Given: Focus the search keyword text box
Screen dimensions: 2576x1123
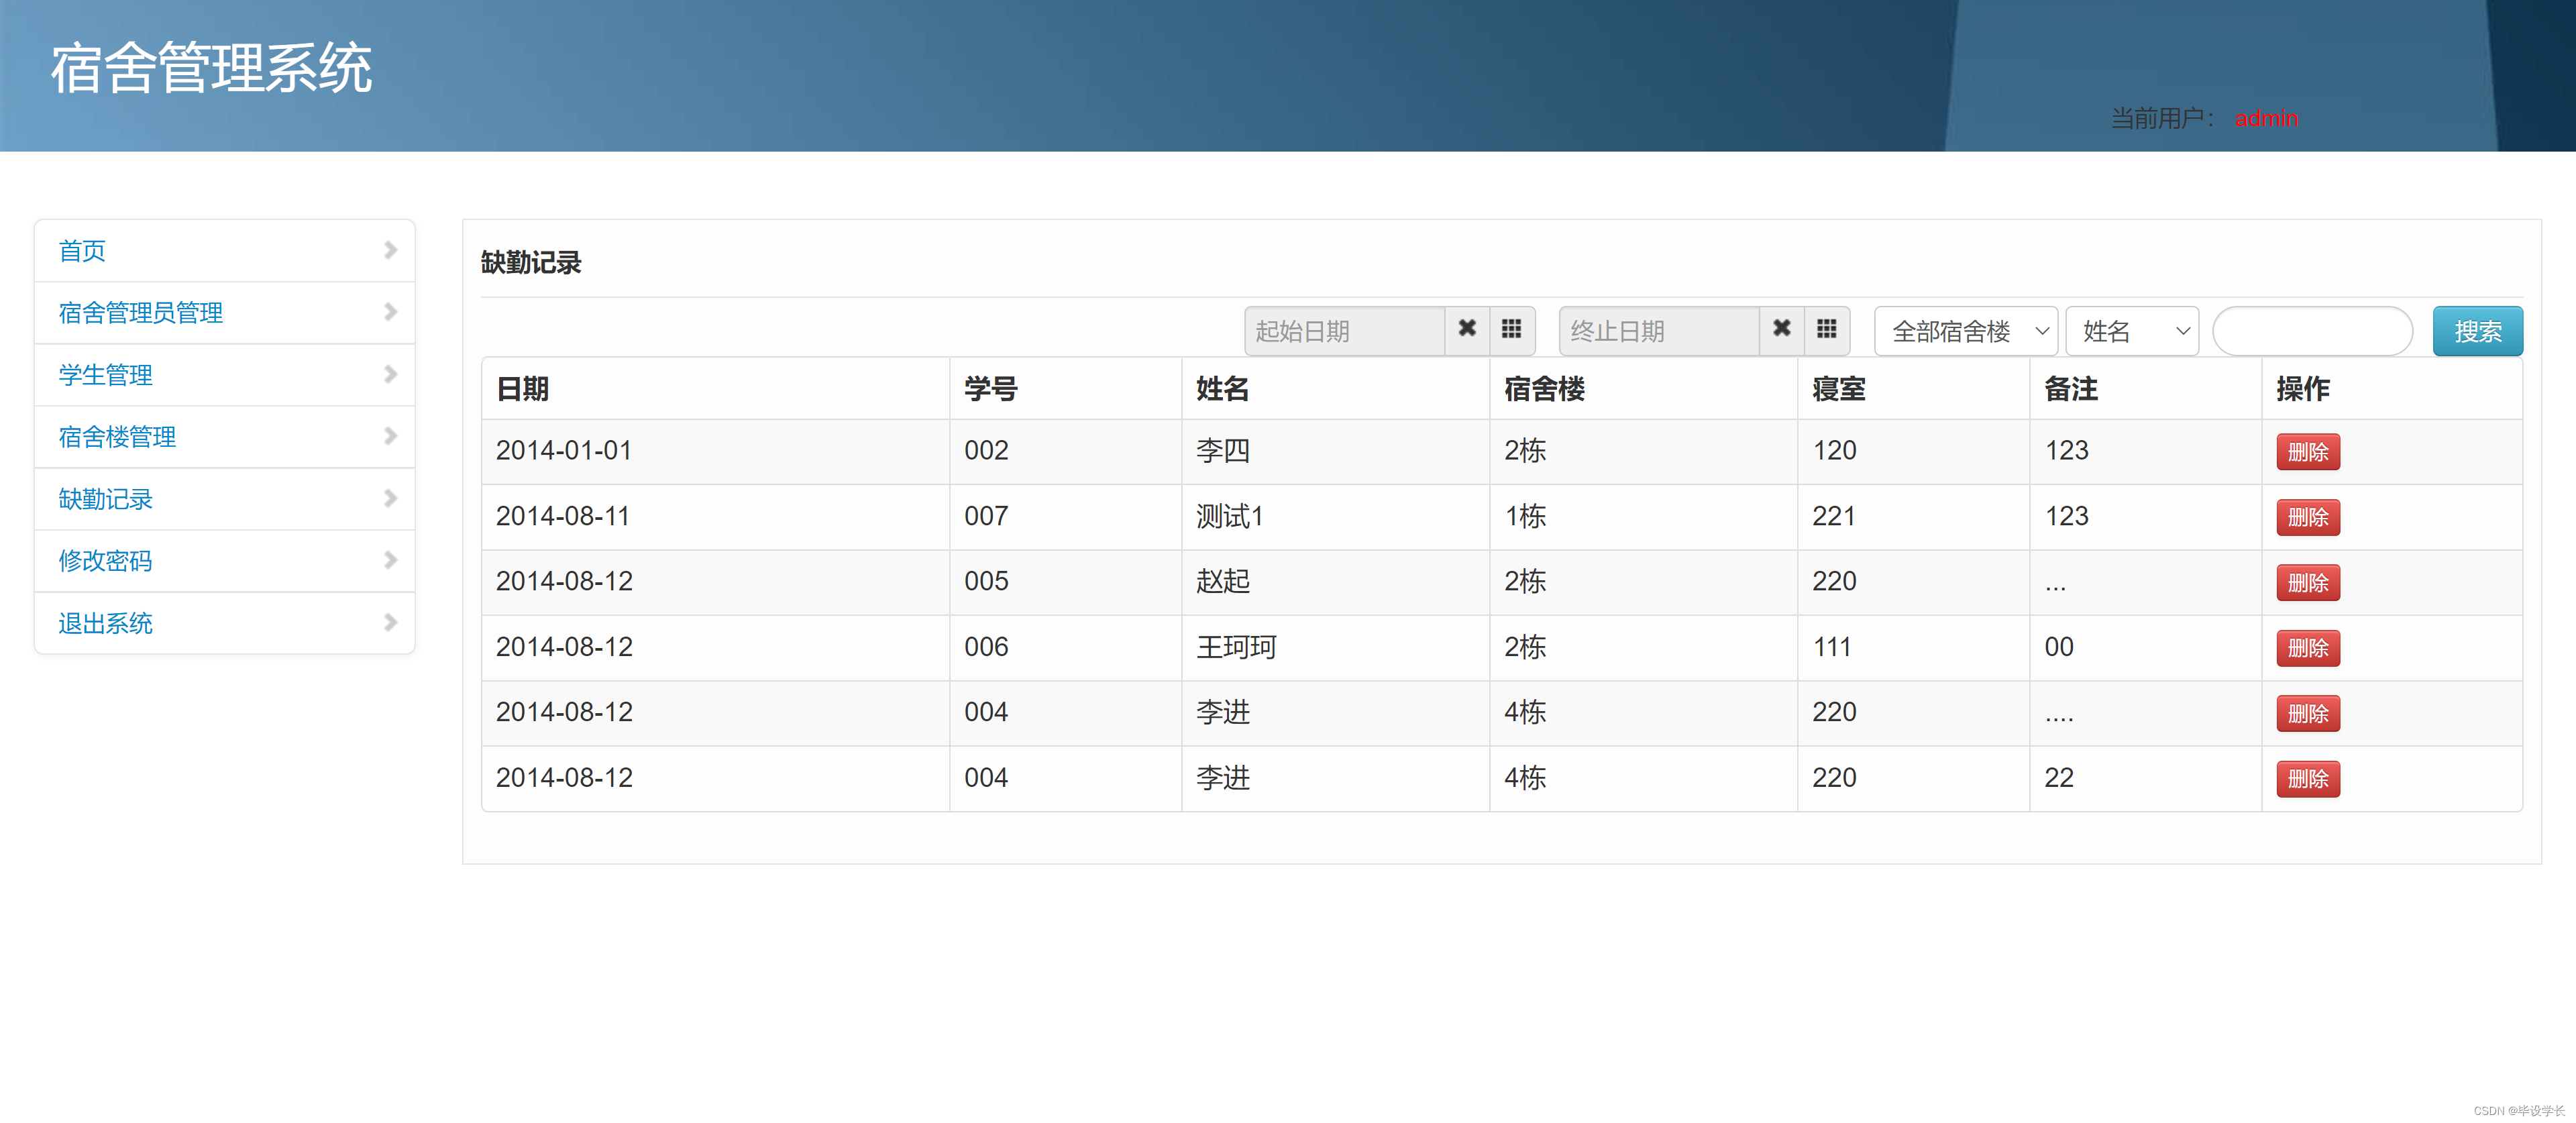Looking at the screenshot, I should tap(2311, 331).
